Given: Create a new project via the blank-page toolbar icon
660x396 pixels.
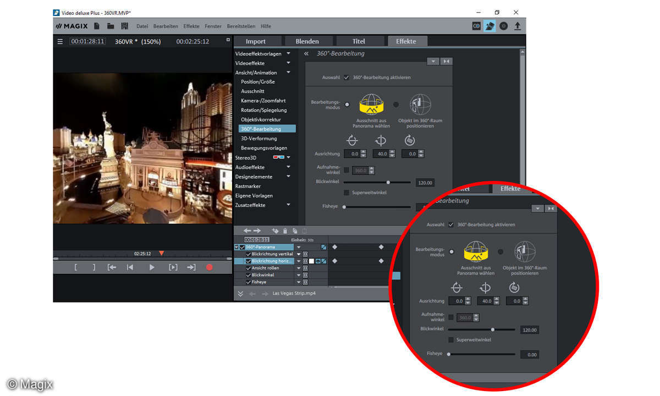Looking at the screenshot, I should (x=97, y=26).
